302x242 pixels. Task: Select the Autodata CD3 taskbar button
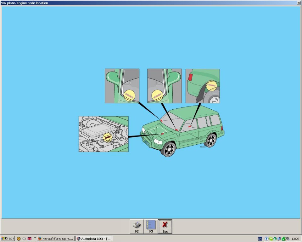tap(94, 239)
